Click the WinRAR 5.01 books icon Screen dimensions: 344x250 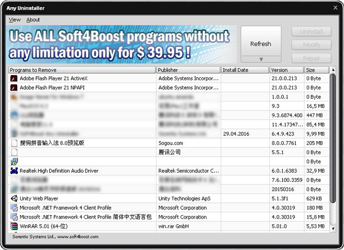click(14, 226)
